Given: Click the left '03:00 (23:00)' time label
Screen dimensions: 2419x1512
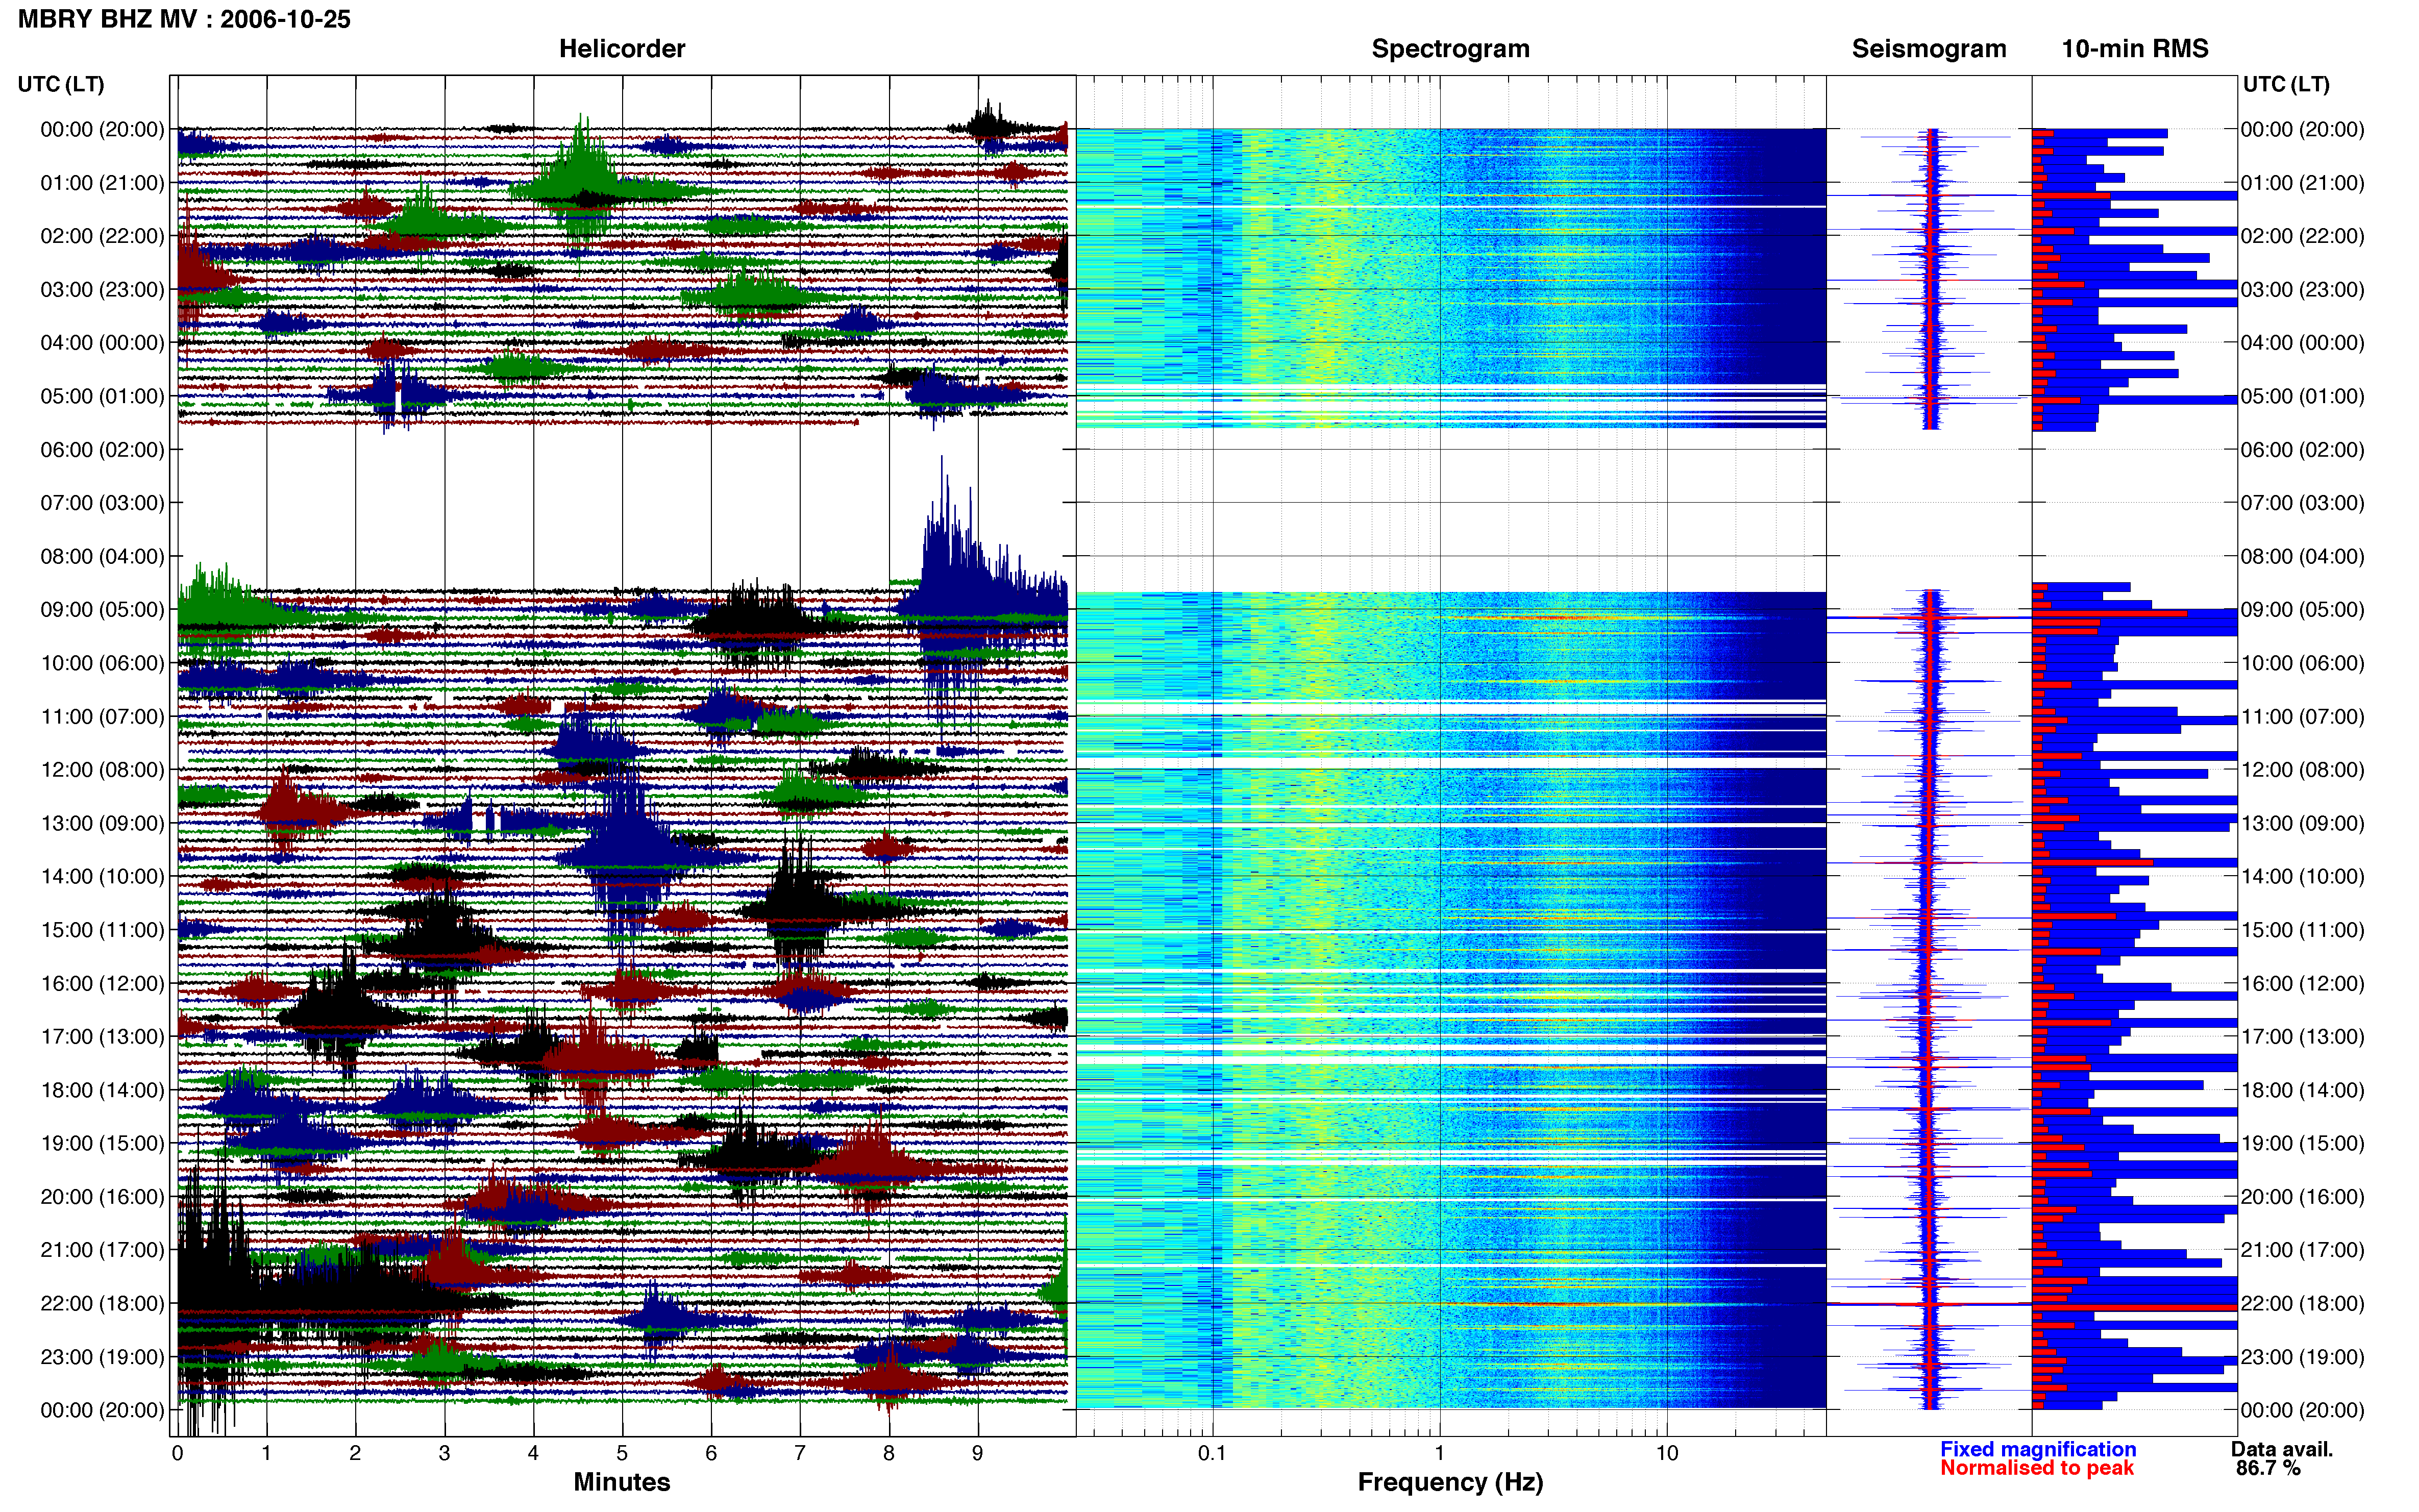Looking at the screenshot, I should (x=102, y=289).
